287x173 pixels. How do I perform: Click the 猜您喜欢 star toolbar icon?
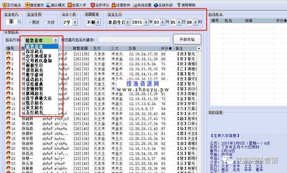point(27,5)
